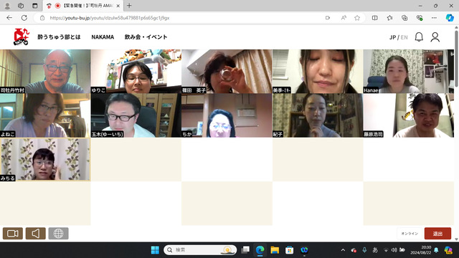Open Task View in taskbar
Image resolution: width=459 pixels, height=258 pixels.
(x=245, y=250)
